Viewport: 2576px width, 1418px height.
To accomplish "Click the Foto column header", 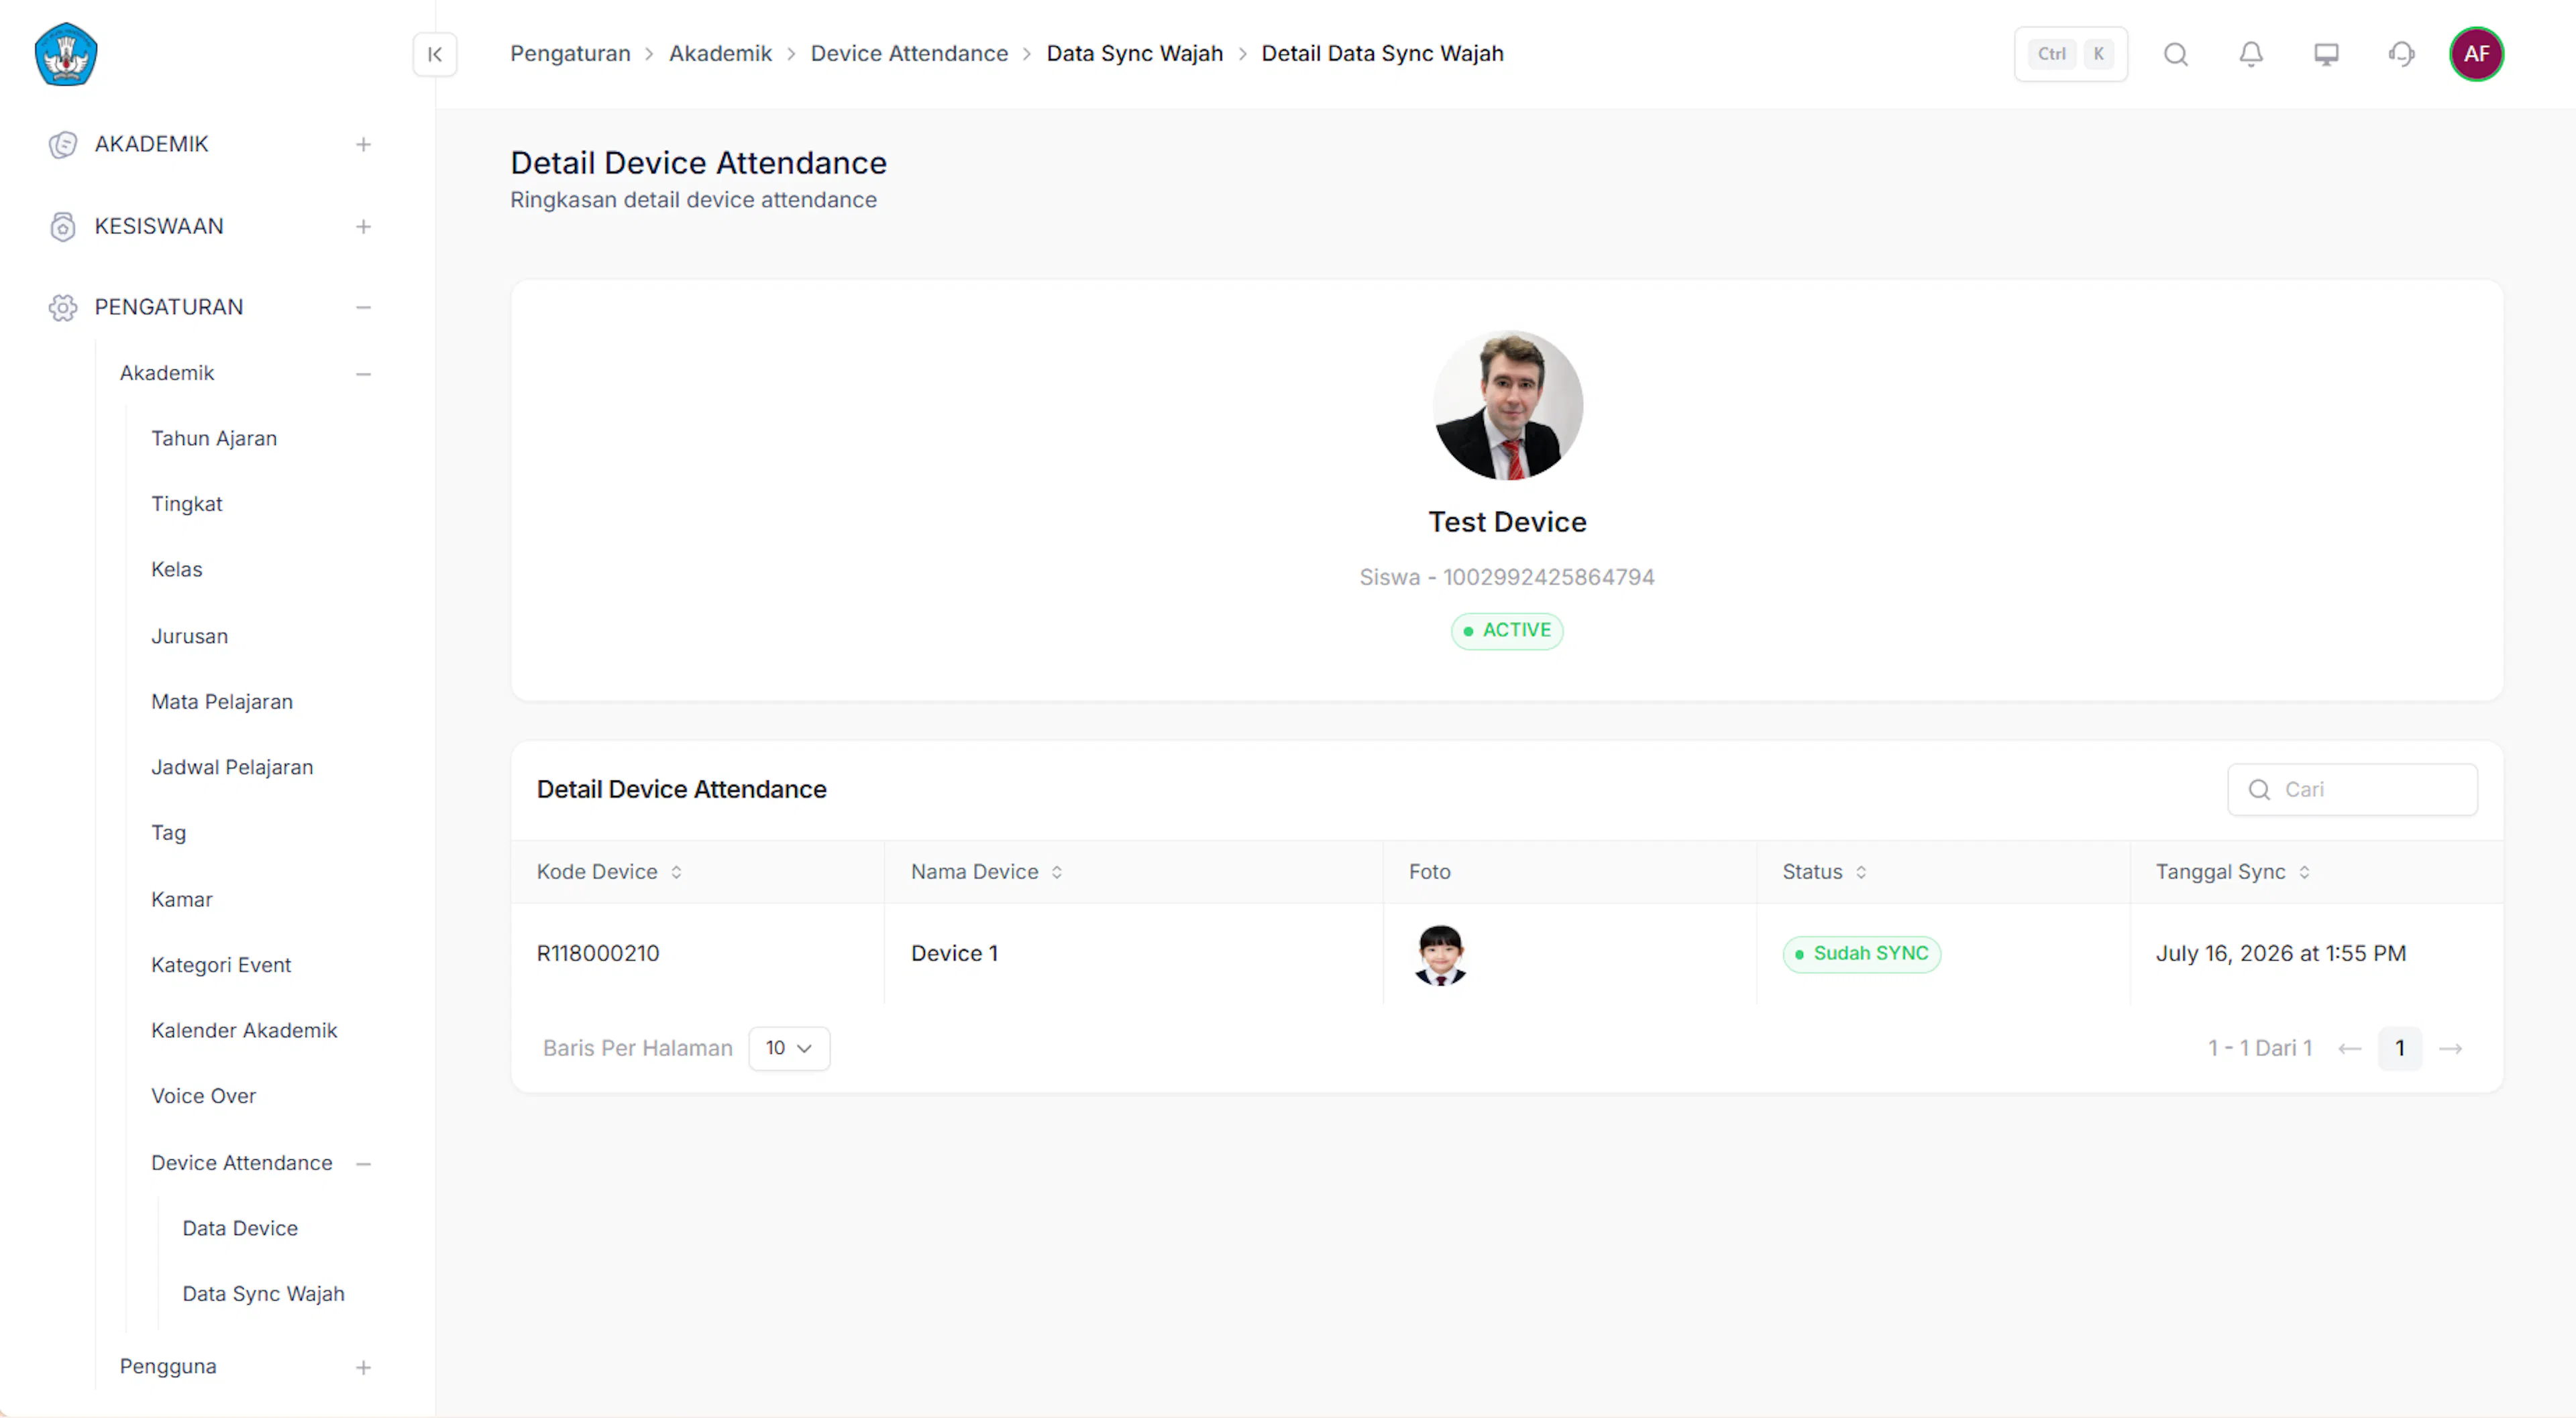I will click(x=1430, y=872).
